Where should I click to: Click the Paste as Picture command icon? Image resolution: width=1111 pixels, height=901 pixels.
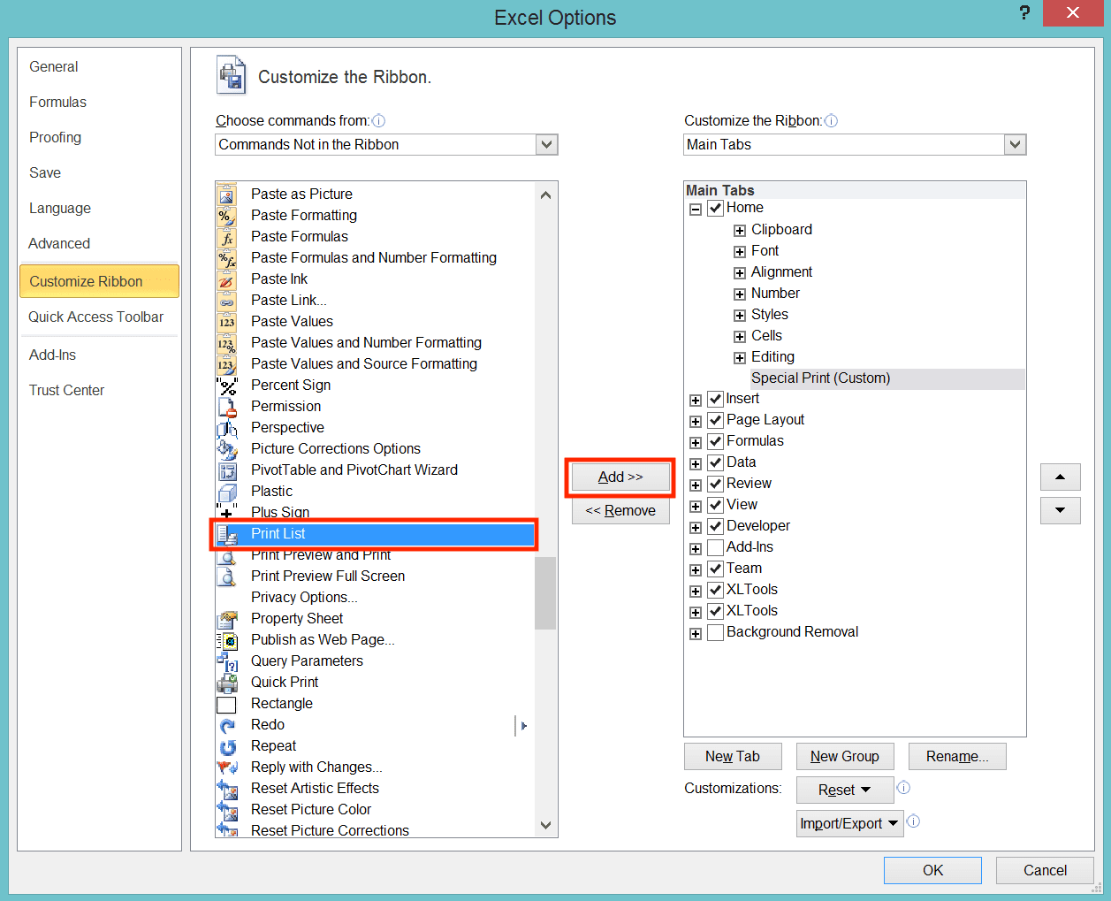click(227, 195)
